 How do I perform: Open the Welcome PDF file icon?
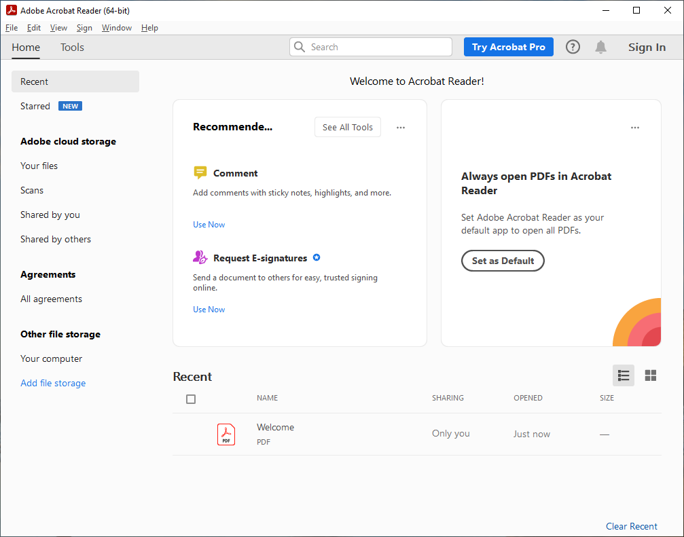[x=226, y=434]
